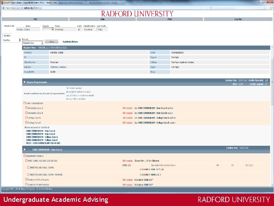This screenshot has width=274, height=206.
Task: Toggle the CORE CURRICULUM checkbox
Action: pyautogui.click(x=24, y=103)
